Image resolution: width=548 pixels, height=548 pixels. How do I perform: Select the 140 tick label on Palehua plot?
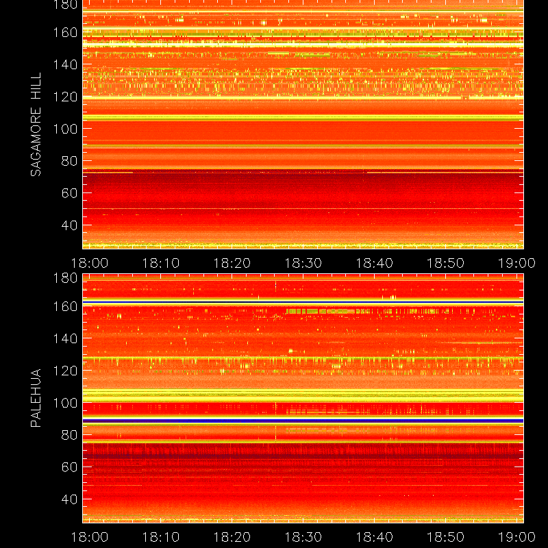pyautogui.click(x=65, y=338)
